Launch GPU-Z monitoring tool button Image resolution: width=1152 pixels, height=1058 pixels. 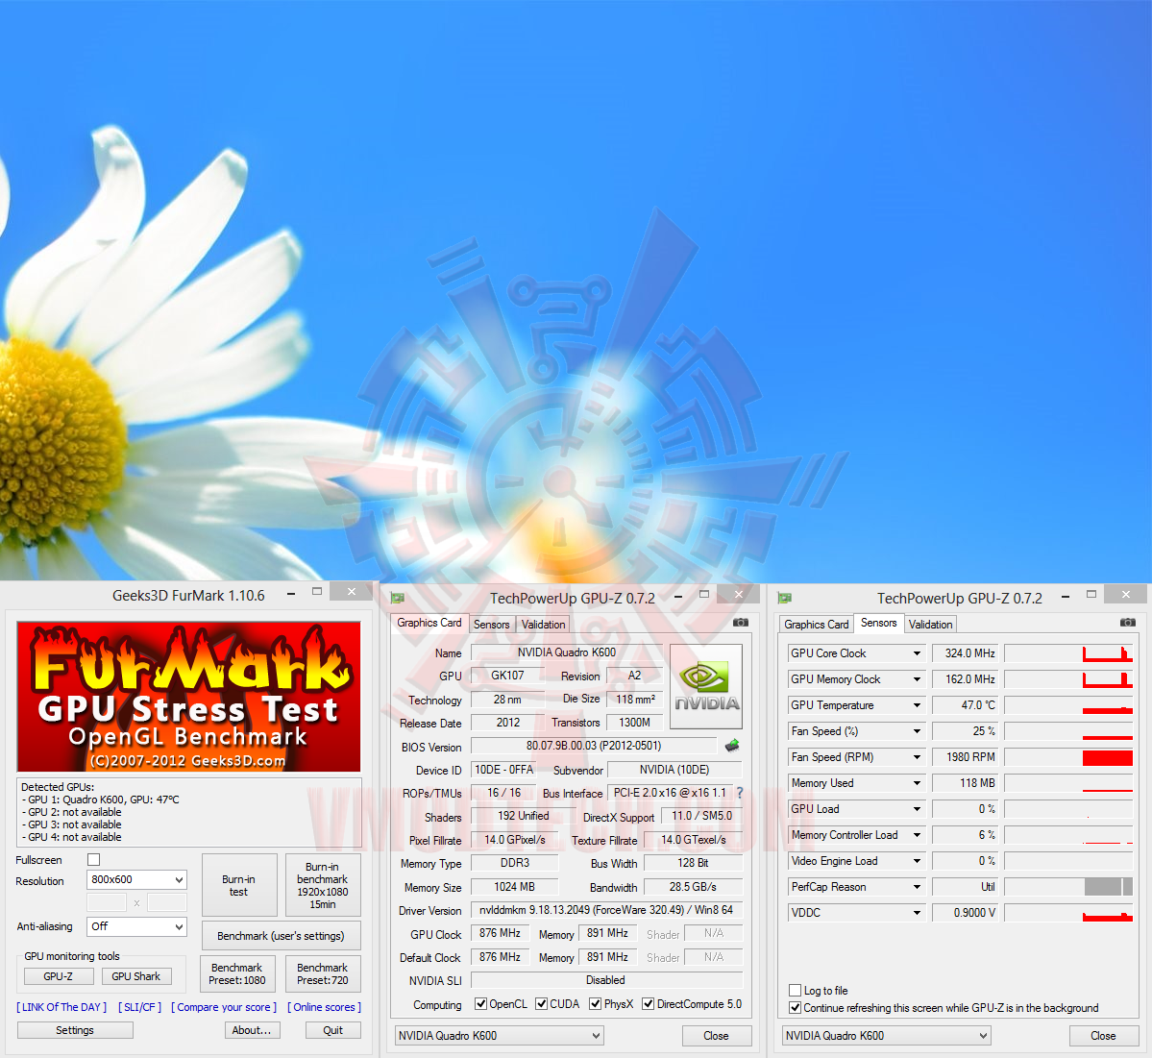(x=58, y=976)
